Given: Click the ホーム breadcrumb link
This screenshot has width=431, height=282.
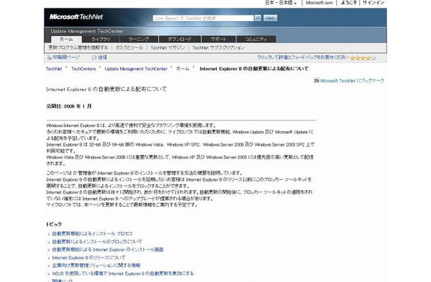Looking at the screenshot, I should [182, 69].
